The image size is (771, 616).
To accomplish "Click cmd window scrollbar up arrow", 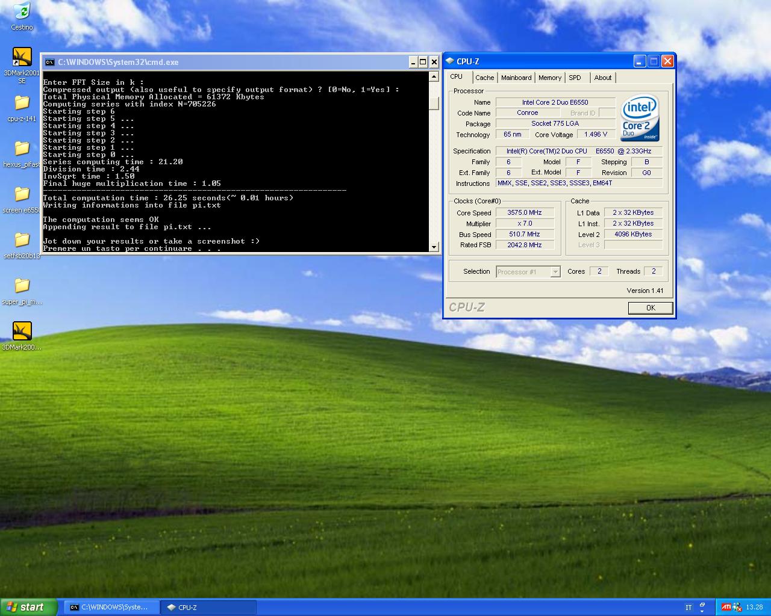I will pos(434,76).
